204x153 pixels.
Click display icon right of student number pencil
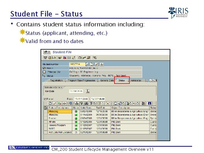point(102,64)
